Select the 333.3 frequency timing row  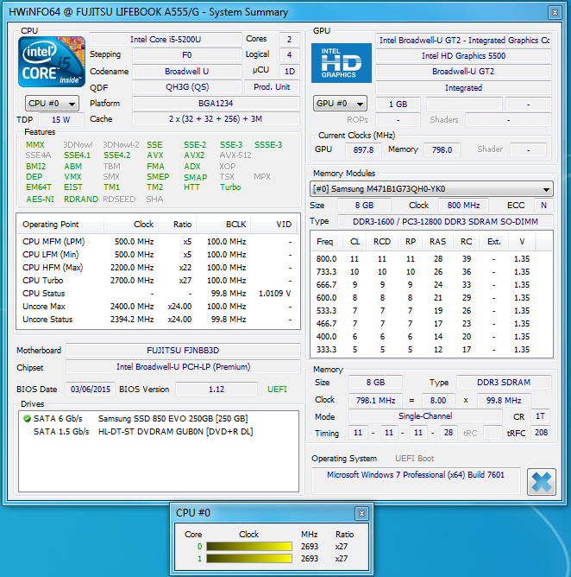tap(431, 350)
